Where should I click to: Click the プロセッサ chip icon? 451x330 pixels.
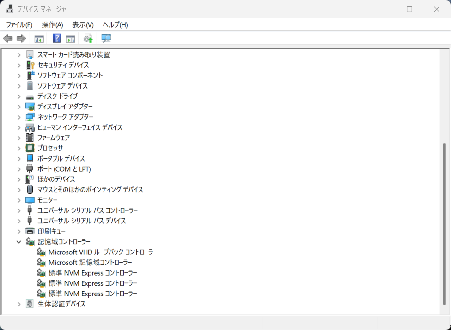[x=30, y=148]
